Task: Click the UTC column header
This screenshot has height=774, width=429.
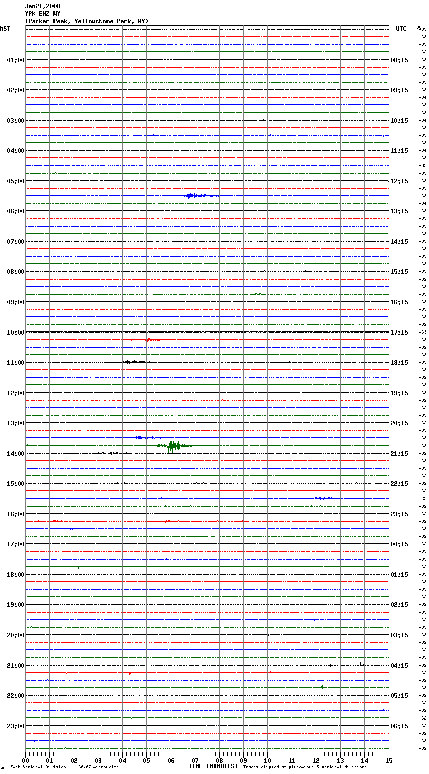Action: [x=401, y=29]
